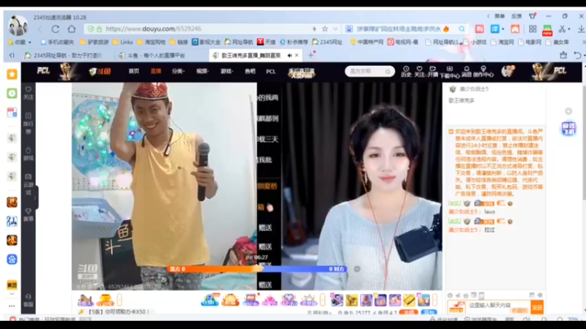
Task: Open the 手机收藏夹 bookmark
Action: coord(57,42)
